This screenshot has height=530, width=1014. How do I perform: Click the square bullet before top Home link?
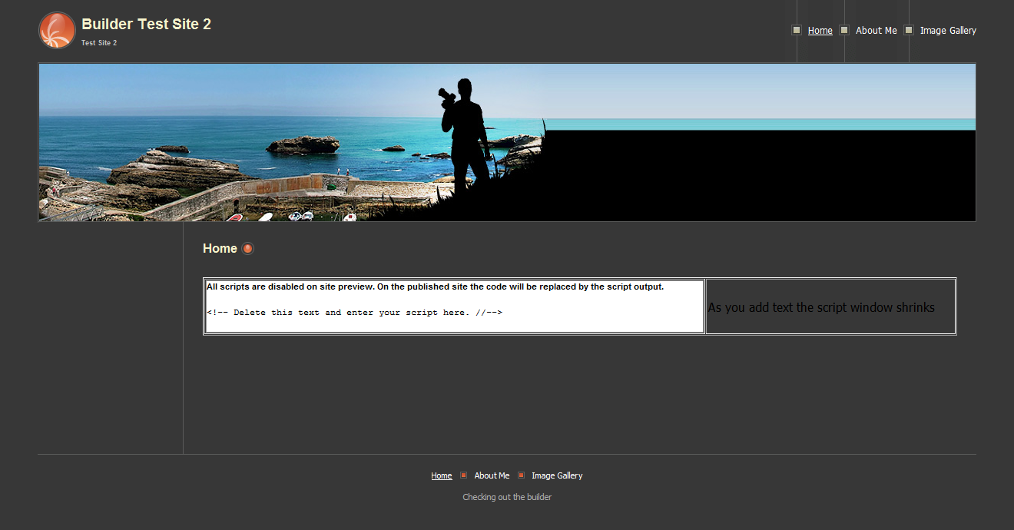[797, 30]
